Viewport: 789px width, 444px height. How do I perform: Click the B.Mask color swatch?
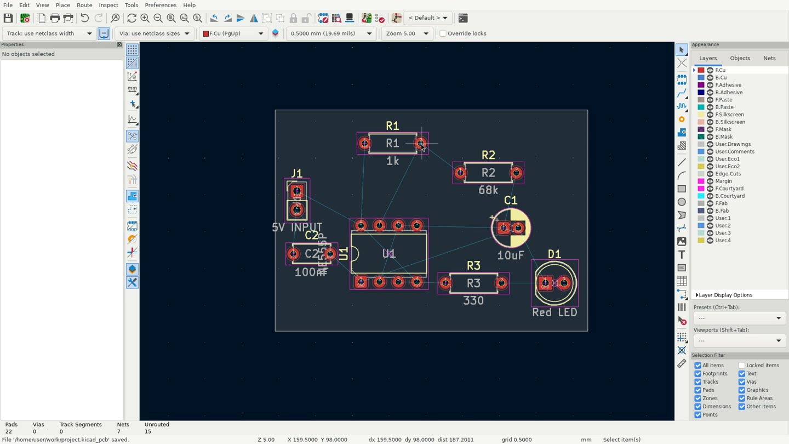click(701, 137)
